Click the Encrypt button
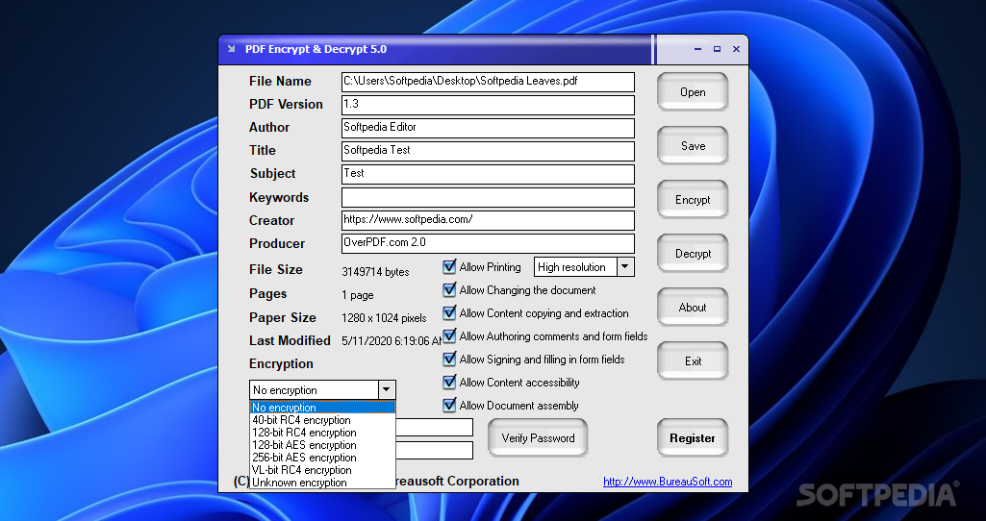 (x=693, y=200)
